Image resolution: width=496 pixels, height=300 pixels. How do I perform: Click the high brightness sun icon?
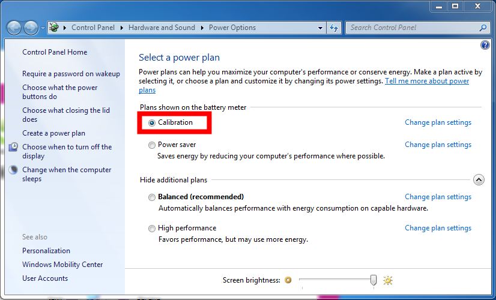pyautogui.click(x=387, y=280)
